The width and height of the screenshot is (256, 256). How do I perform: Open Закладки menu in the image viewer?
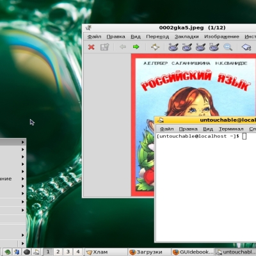[x=187, y=36]
